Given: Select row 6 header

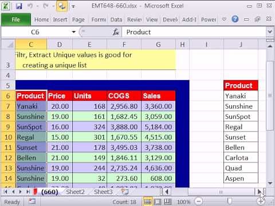Looking at the screenshot, I should [8, 96].
